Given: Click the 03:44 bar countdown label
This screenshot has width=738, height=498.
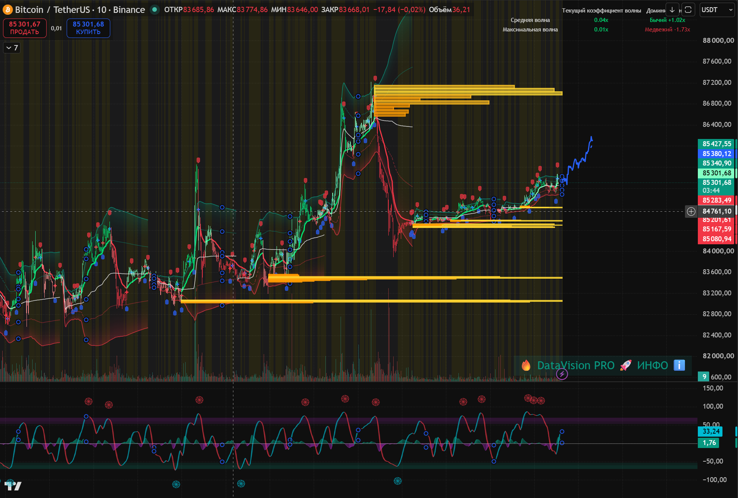Looking at the screenshot, I should 711,190.
